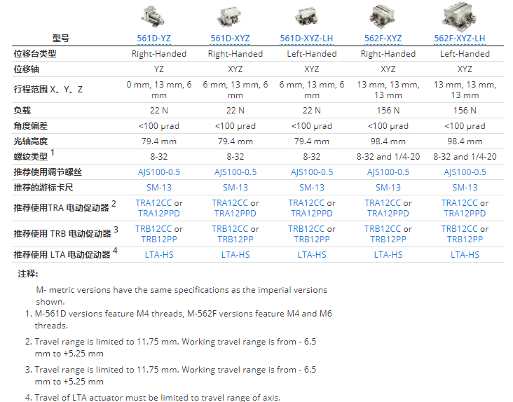Open TRB12CC link in 562F-XYZ column
The height and width of the screenshot is (402, 513).
point(383,229)
